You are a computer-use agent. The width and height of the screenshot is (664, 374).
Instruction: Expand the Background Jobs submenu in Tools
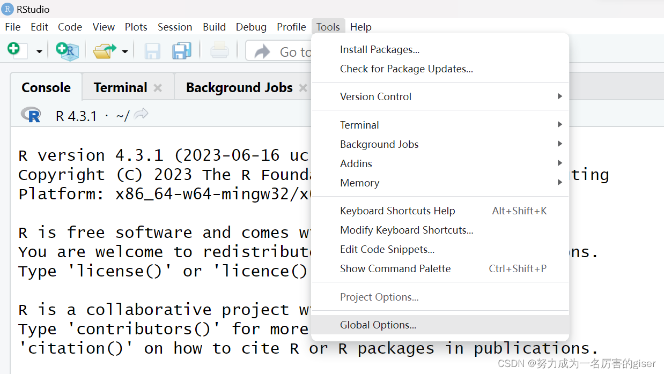pos(440,144)
